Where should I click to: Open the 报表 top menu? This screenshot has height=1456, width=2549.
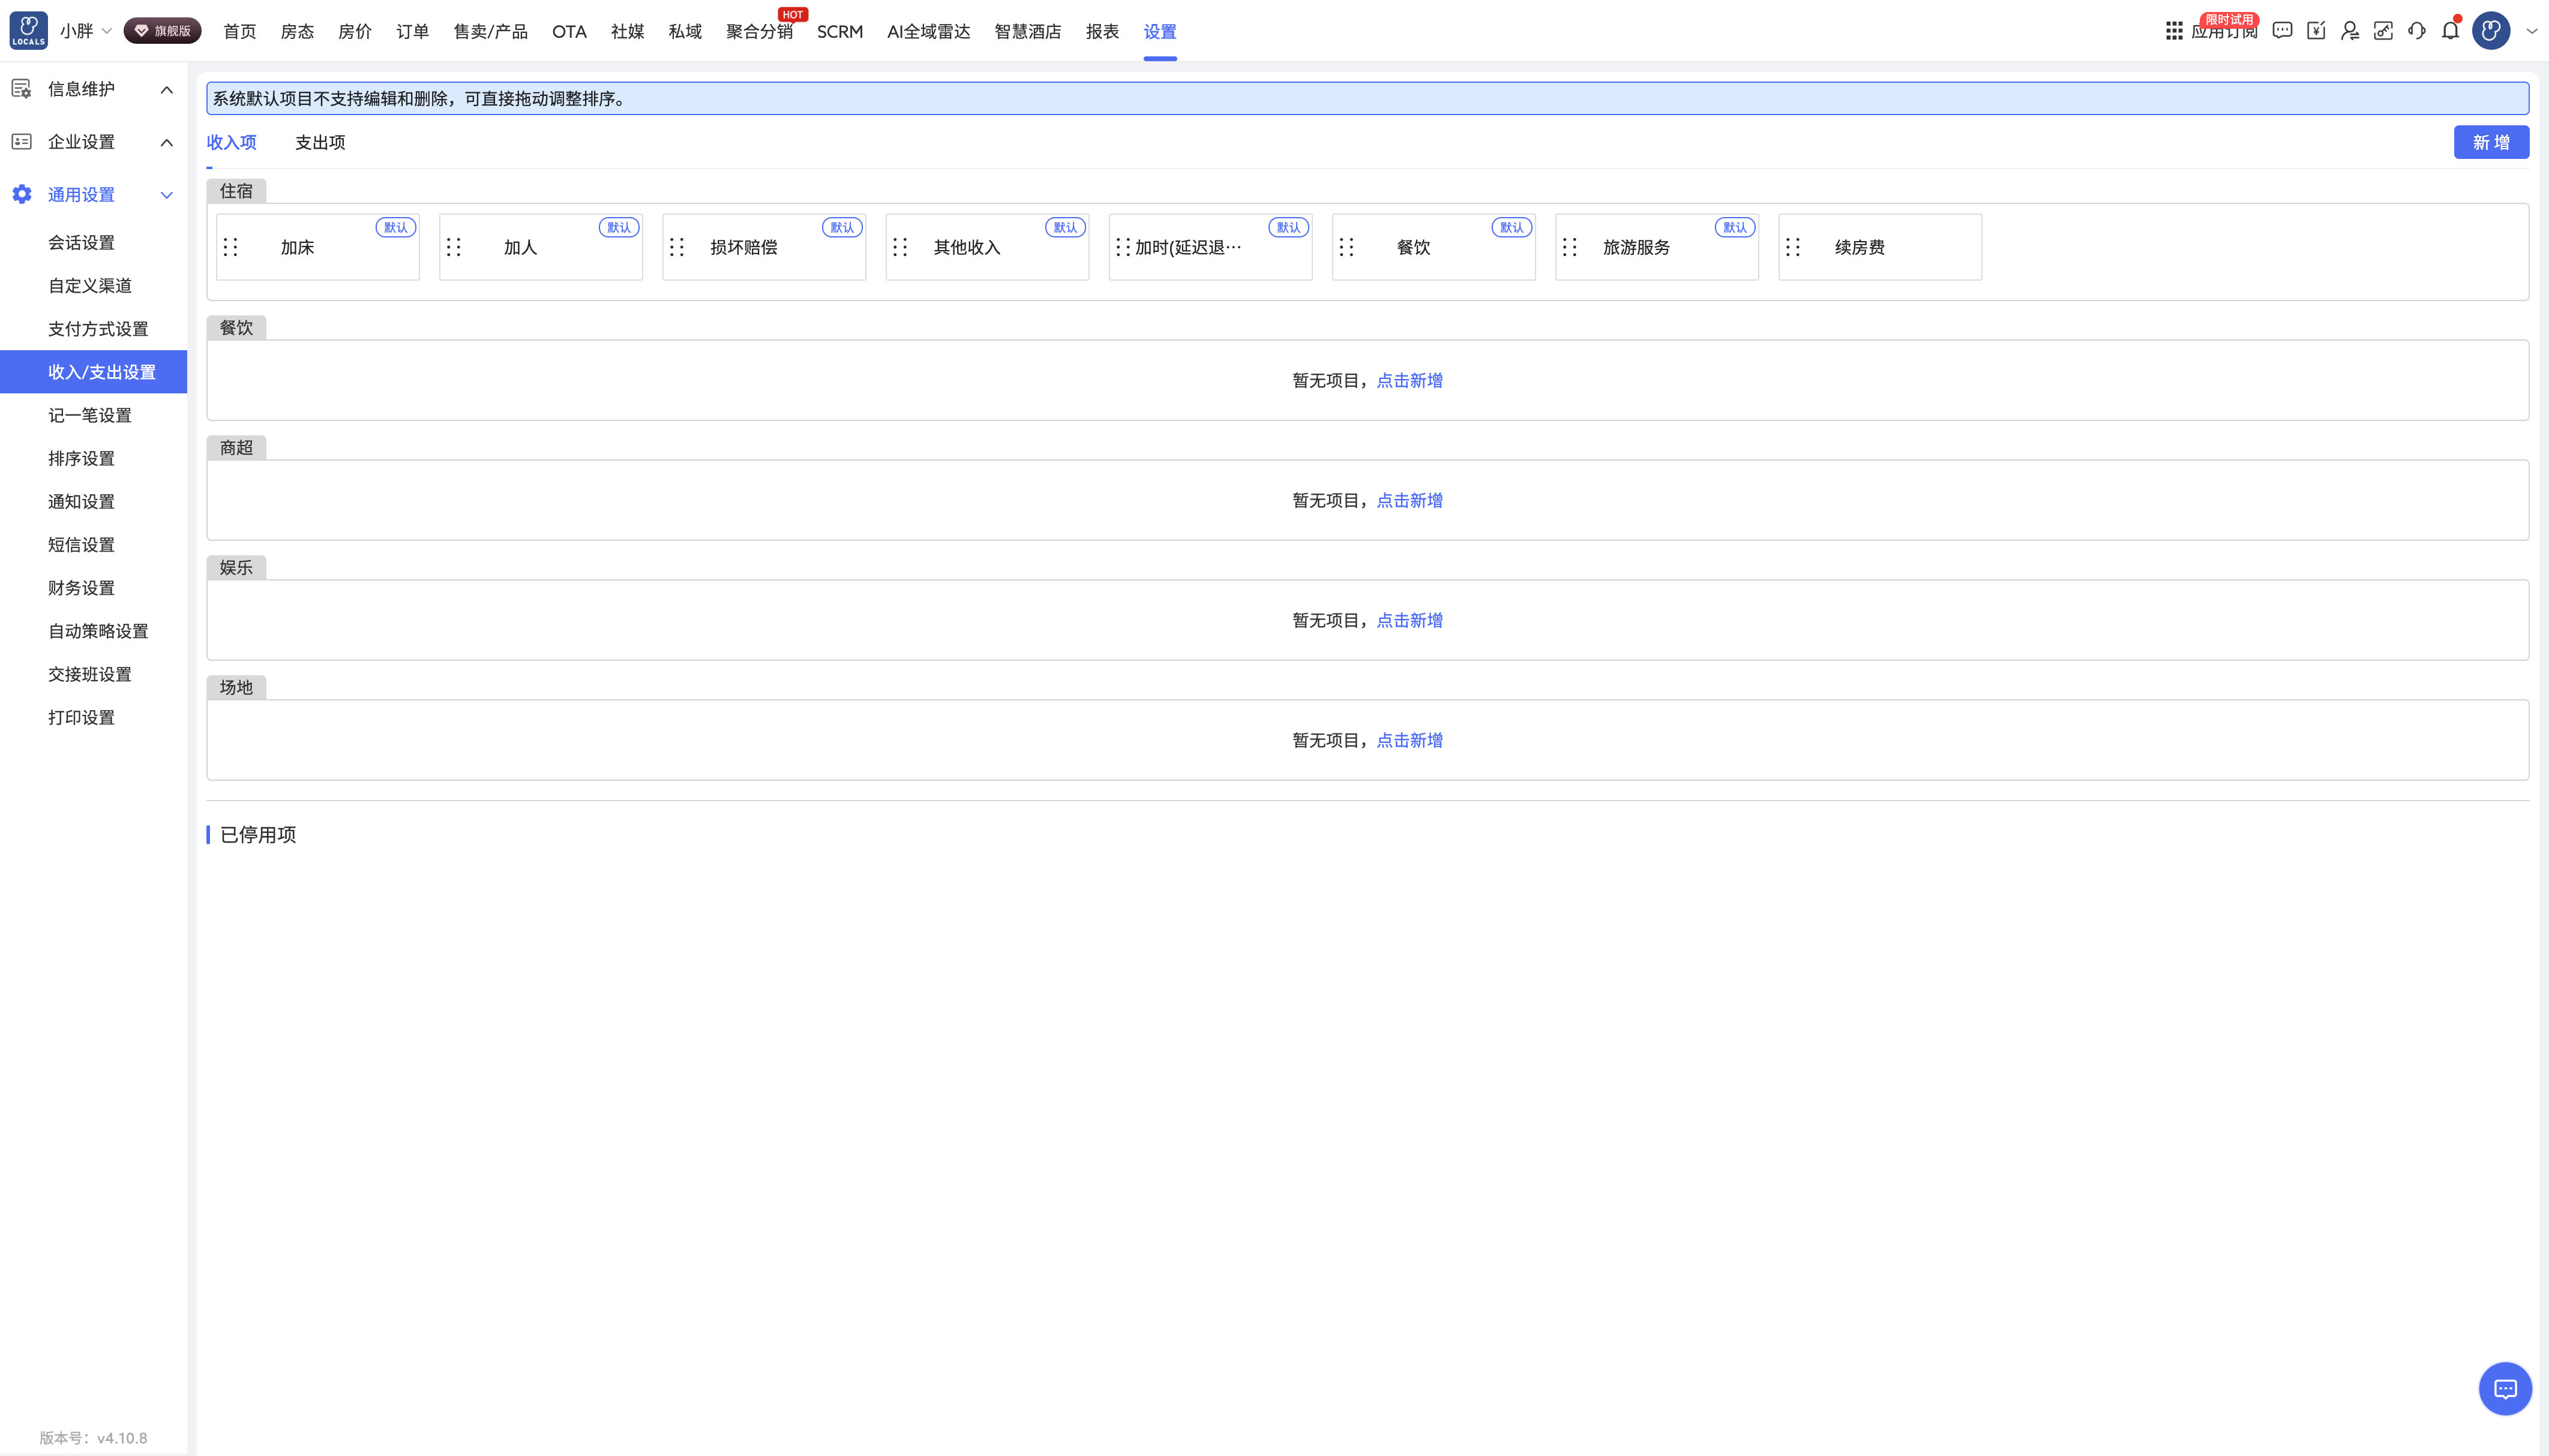(1102, 31)
